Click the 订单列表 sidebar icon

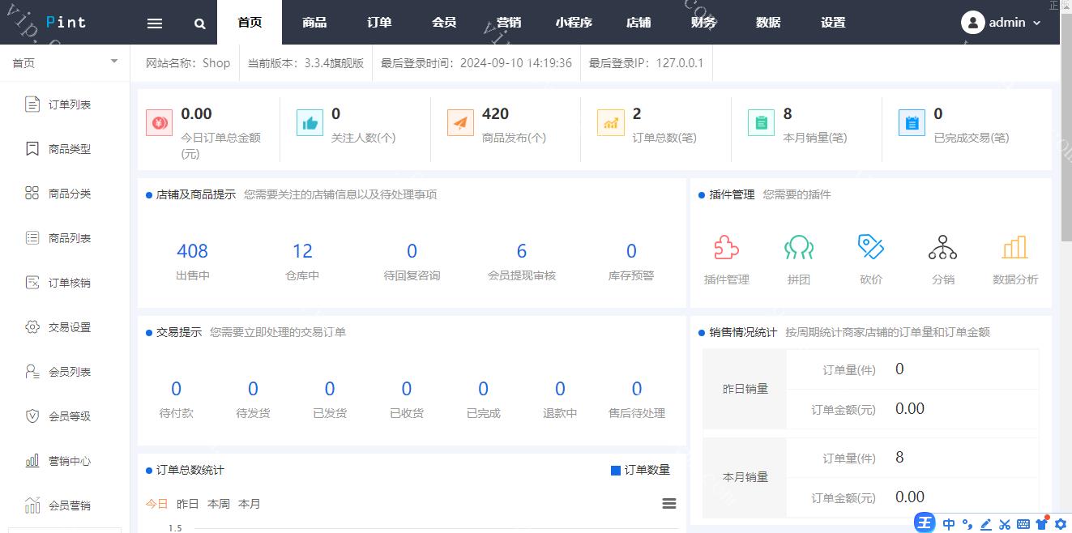click(x=32, y=104)
